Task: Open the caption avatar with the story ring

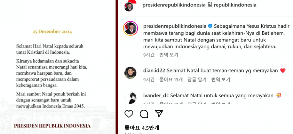Action: (x=130, y=28)
